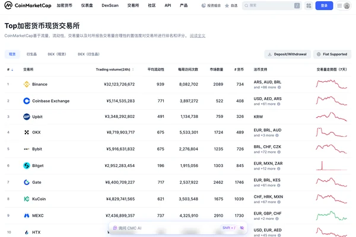The image size is (356, 237).
Task: Click the Deposit/Withdrawal button
Action: [x=287, y=54]
